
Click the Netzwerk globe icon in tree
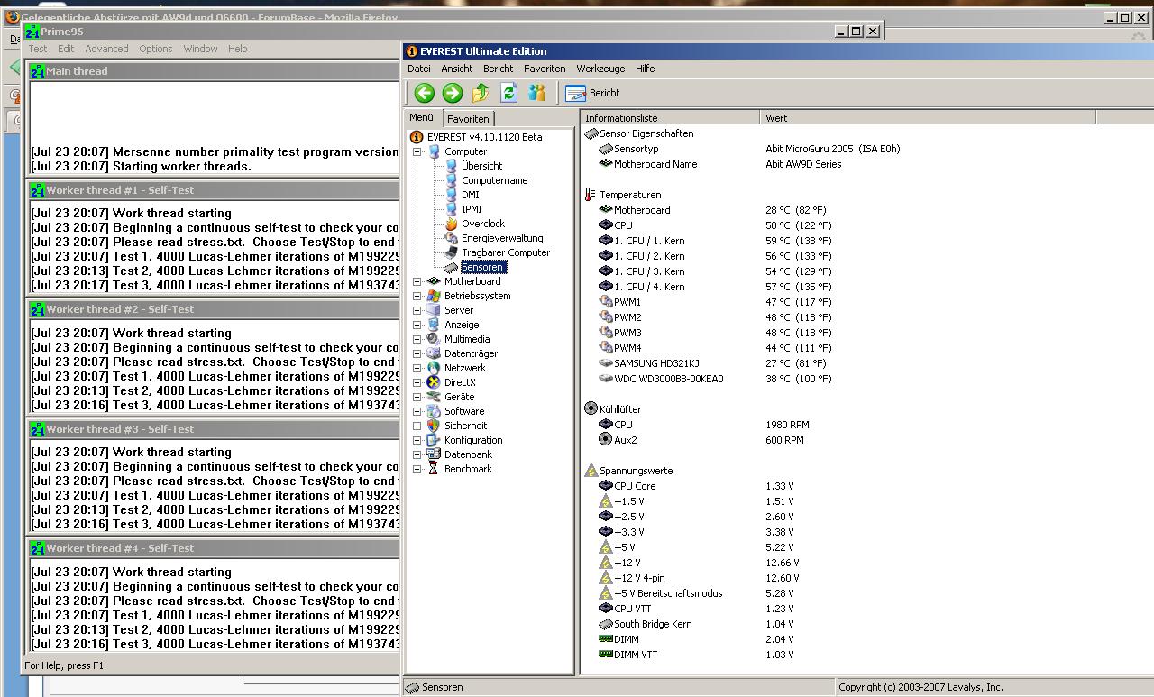coord(434,368)
